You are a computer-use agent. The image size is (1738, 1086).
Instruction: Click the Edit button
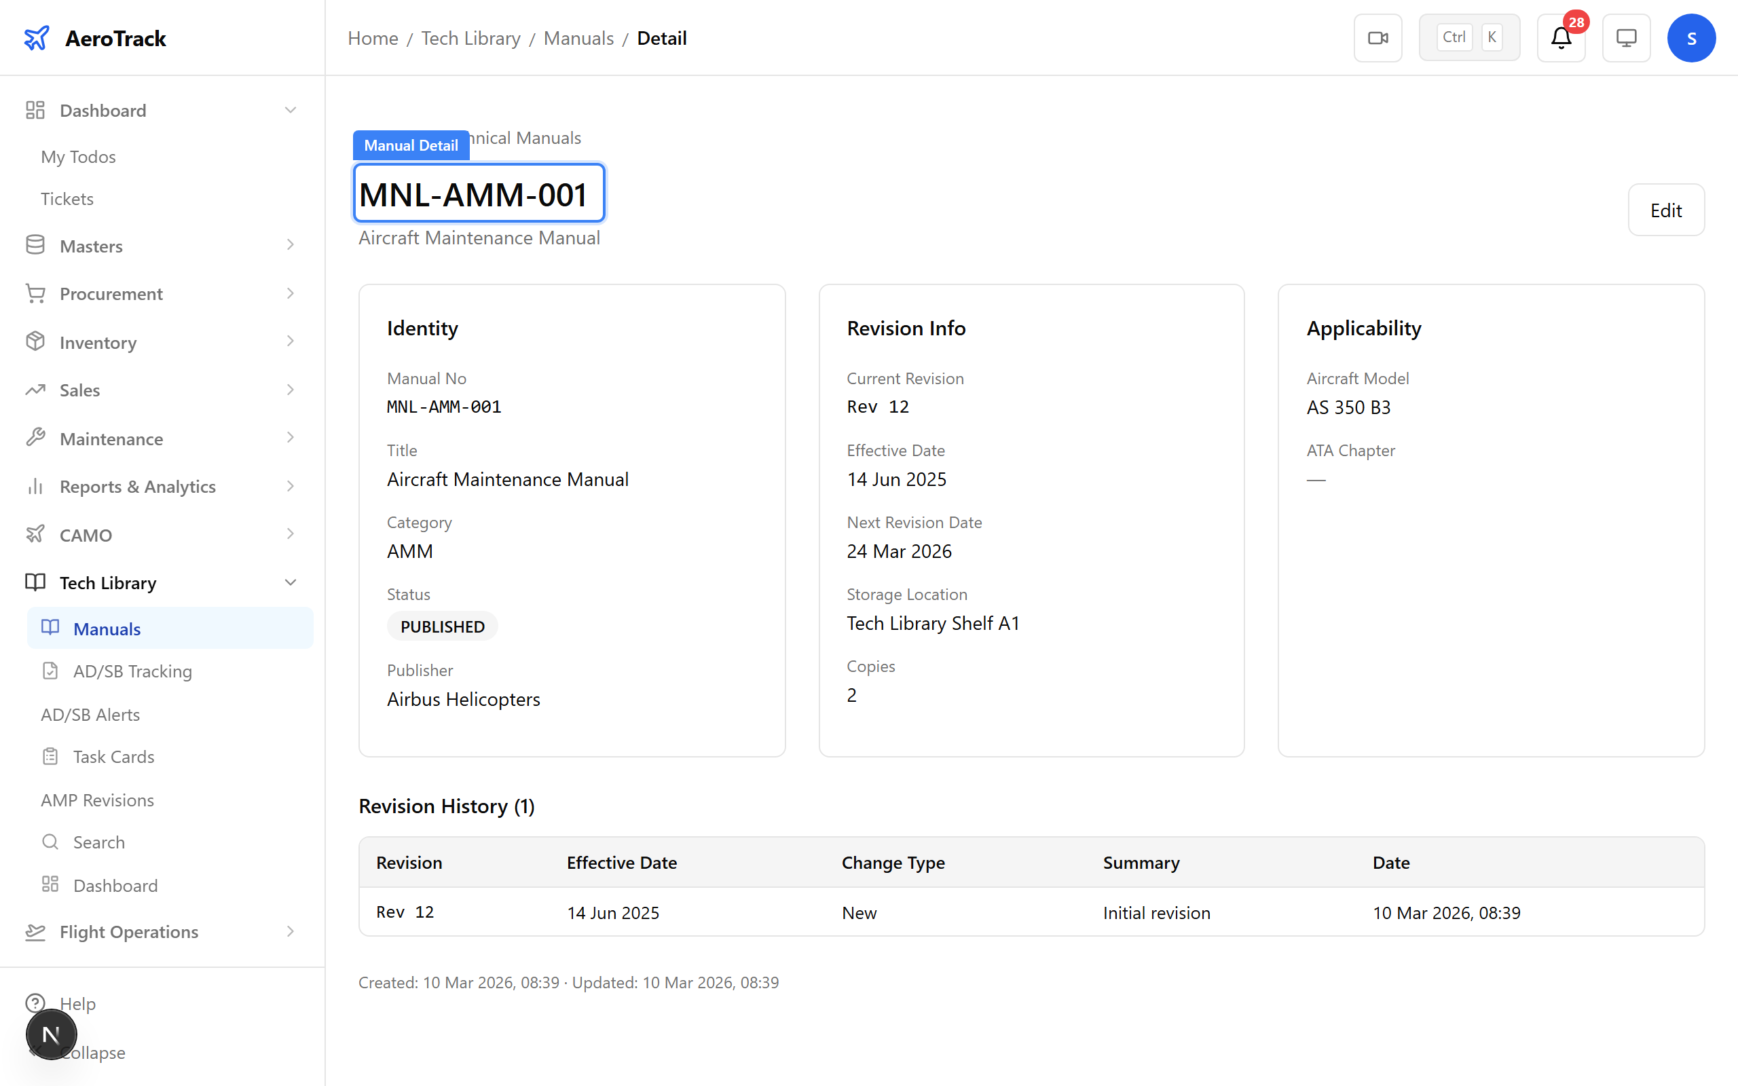click(1665, 210)
